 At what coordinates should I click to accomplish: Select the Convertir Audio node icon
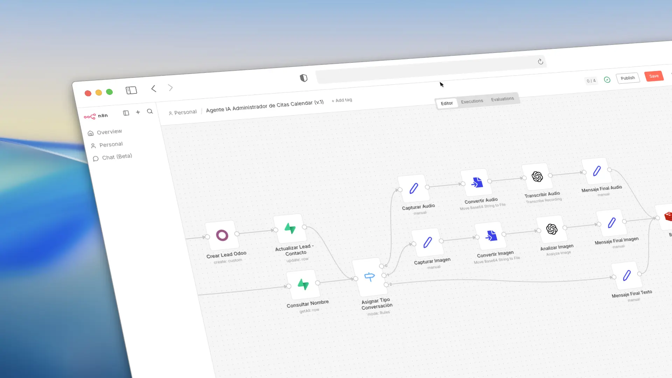pos(476,182)
